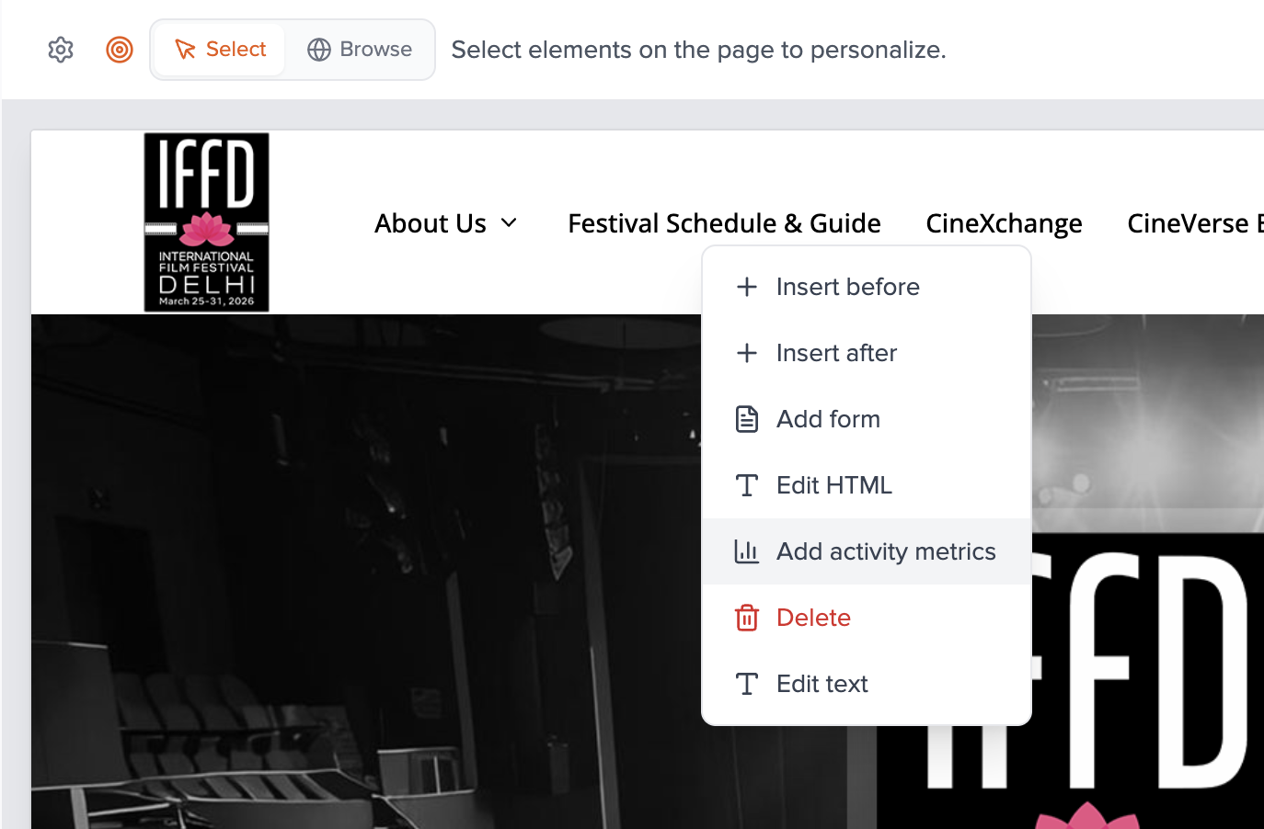
Task: Switch to Browse mode
Action: pyautogui.click(x=360, y=50)
